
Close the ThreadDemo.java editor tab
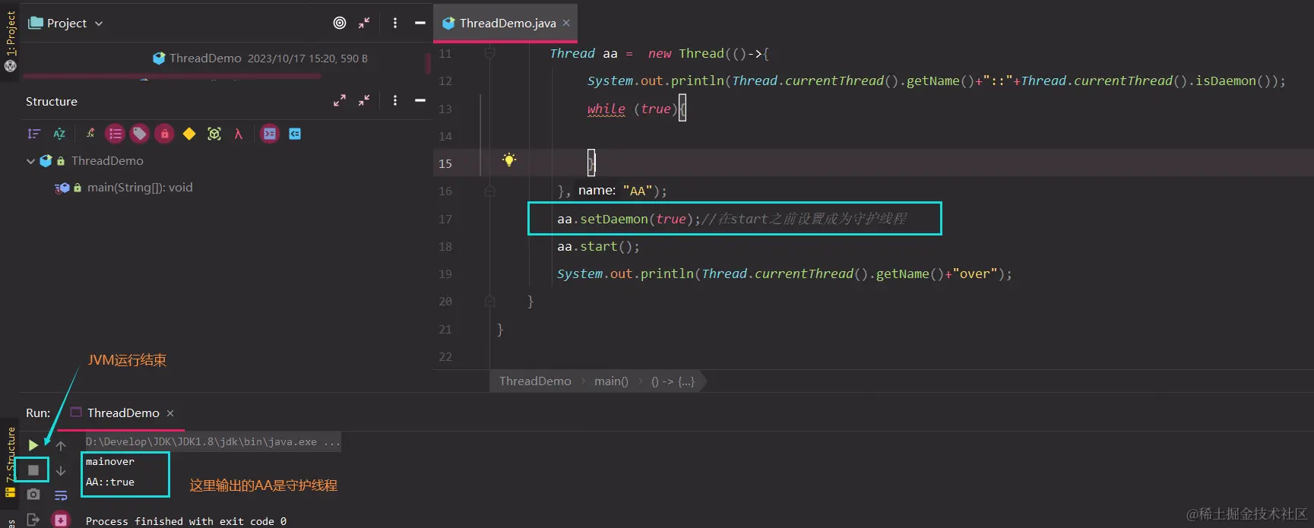coord(566,23)
